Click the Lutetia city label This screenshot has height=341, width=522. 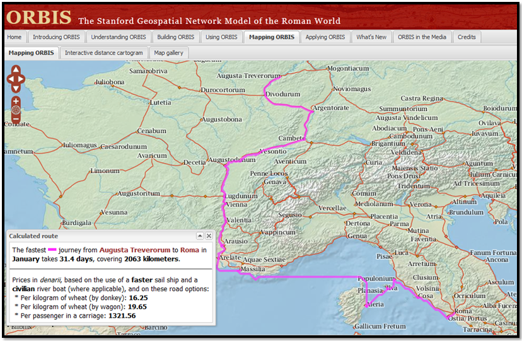click(x=161, y=103)
